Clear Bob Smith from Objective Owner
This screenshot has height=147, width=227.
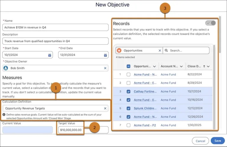105,68
